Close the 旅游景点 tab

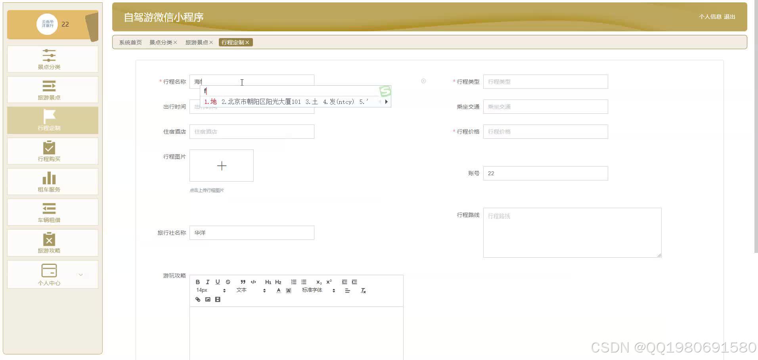tap(211, 42)
